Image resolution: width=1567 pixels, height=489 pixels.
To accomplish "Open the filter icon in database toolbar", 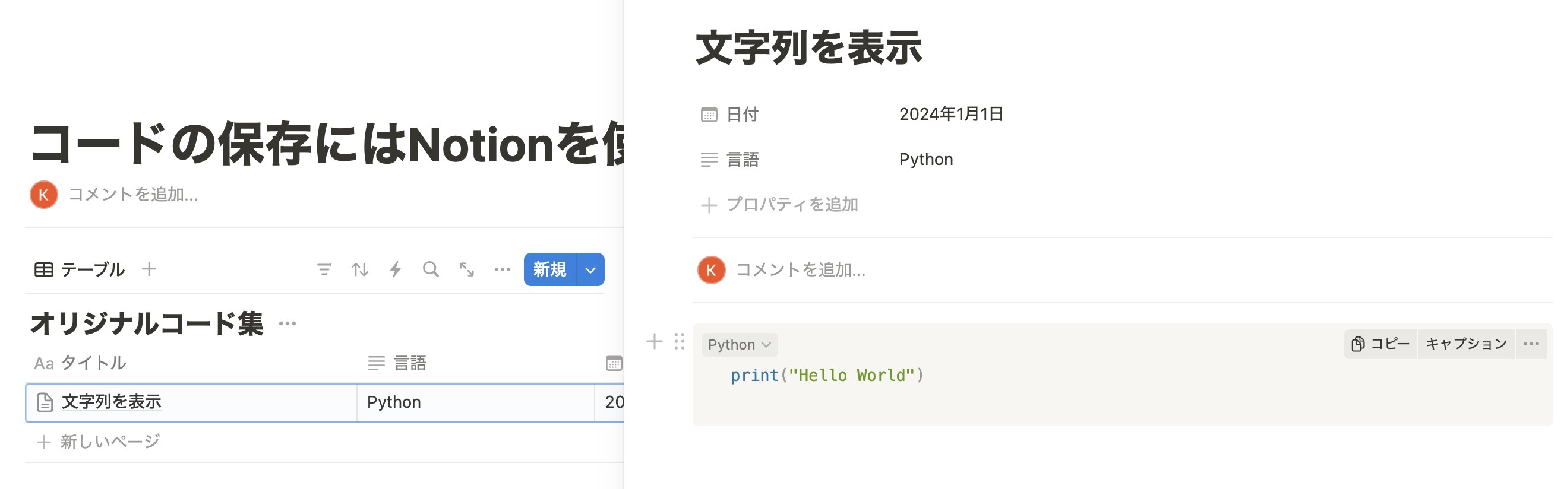I will [x=324, y=269].
